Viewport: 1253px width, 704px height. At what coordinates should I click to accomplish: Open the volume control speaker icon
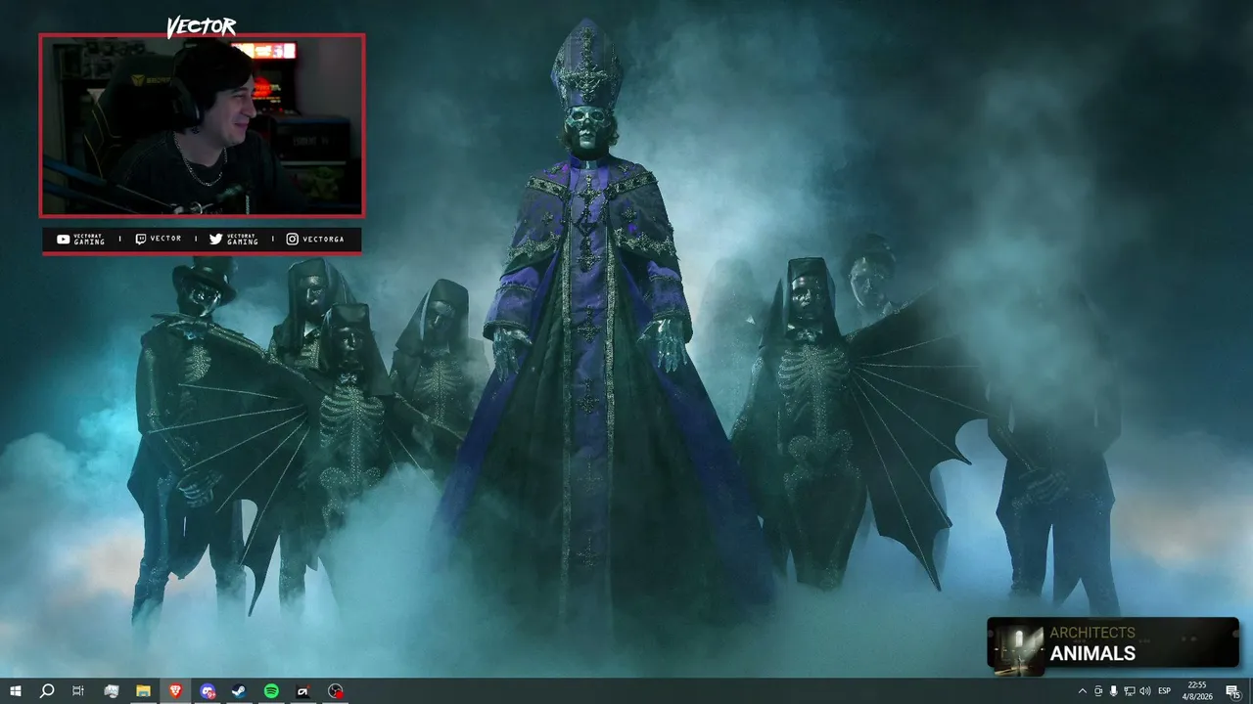pyautogui.click(x=1145, y=691)
